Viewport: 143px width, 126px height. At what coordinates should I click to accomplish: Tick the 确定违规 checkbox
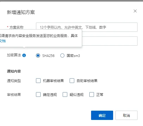(38, 94)
